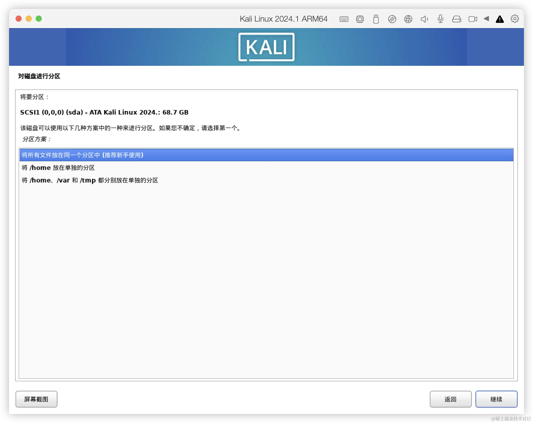Select 'all files in one partition' option
This screenshot has height=423, width=533.
tap(82, 155)
